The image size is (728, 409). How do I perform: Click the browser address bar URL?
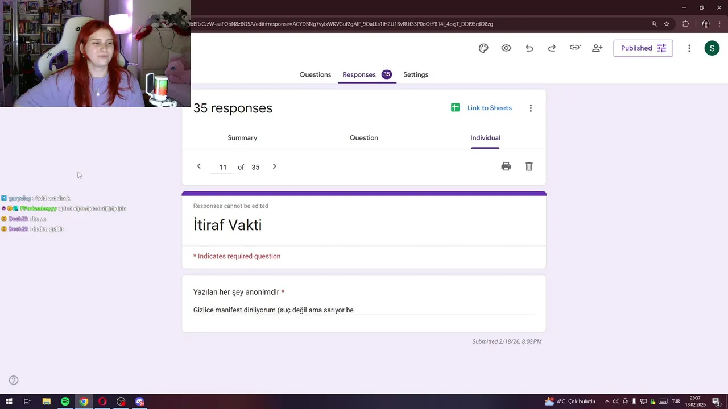coord(342,24)
